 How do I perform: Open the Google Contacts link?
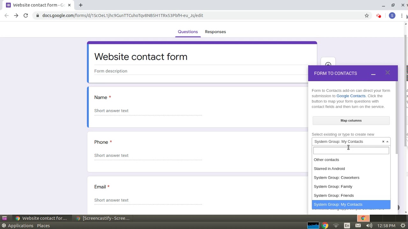351,96
